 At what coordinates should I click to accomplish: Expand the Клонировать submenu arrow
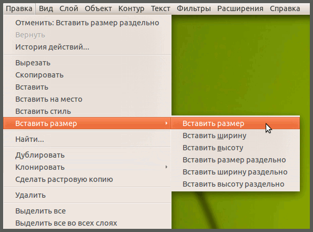[166, 167]
